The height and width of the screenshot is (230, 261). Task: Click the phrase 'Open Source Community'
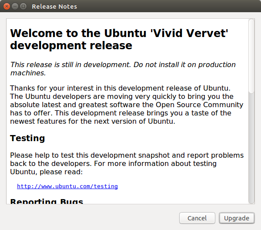click(x=199, y=105)
